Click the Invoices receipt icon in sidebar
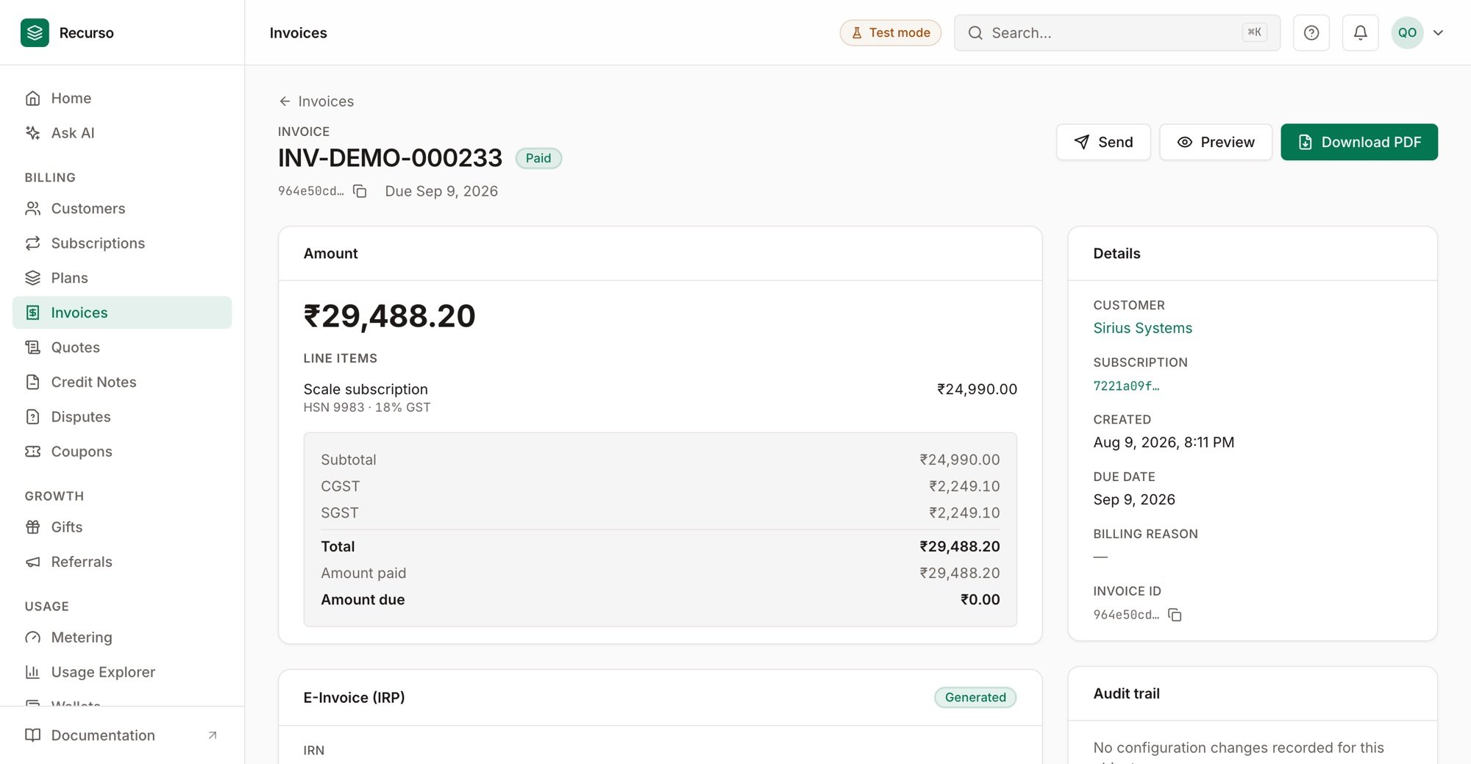 32,313
